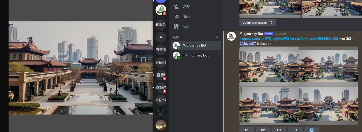Click the (relaxed) text in the message

click(264, 43)
